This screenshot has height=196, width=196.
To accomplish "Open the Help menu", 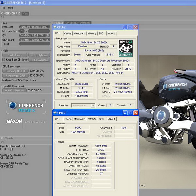I will point(11,8).
